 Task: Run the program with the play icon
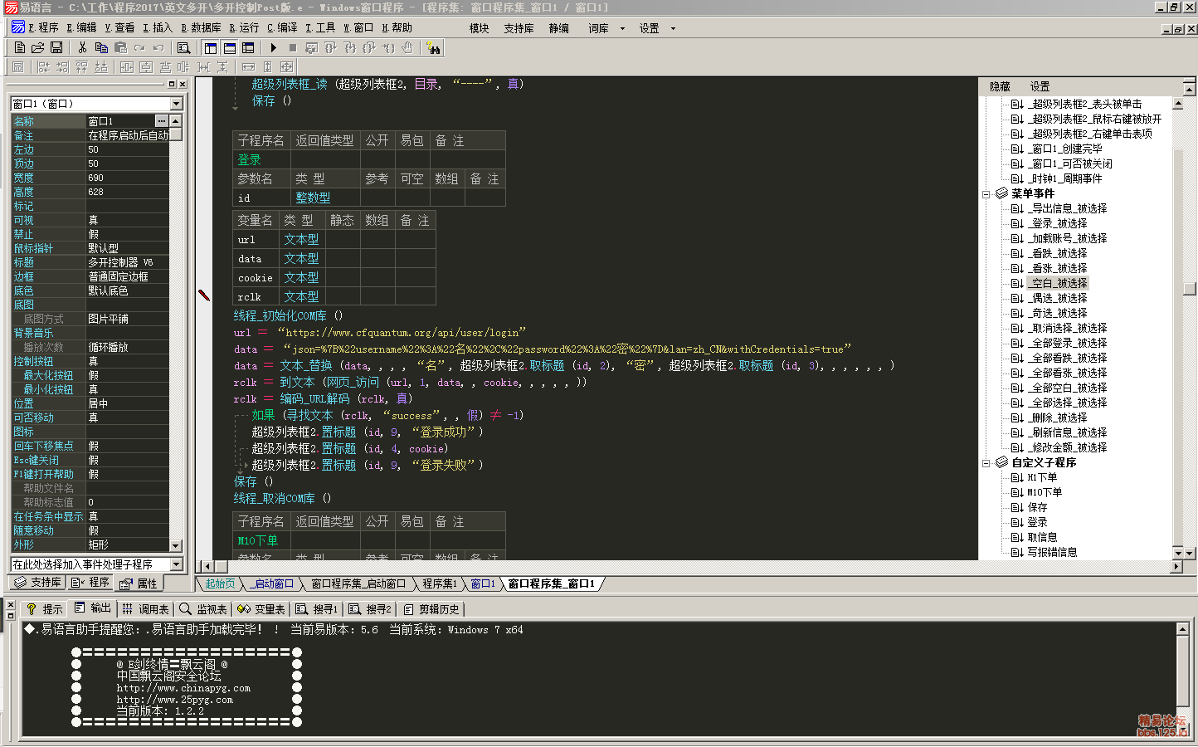coord(274,48)
